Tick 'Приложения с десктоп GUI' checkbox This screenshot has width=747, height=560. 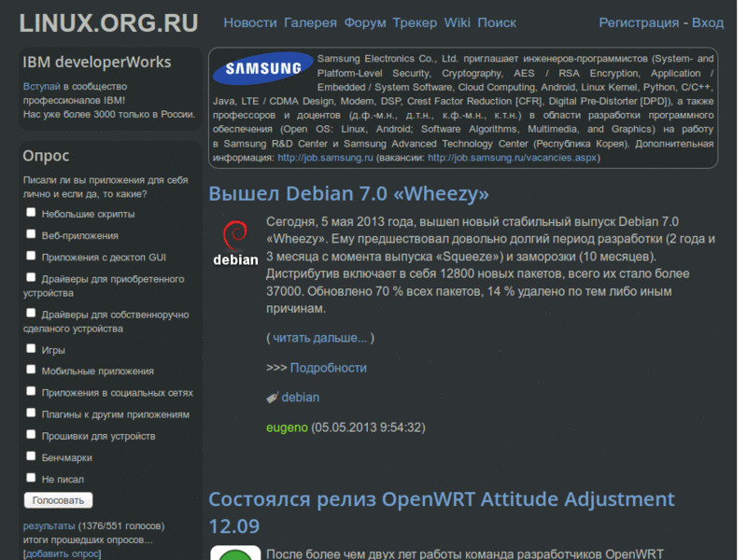pos(31,256)
